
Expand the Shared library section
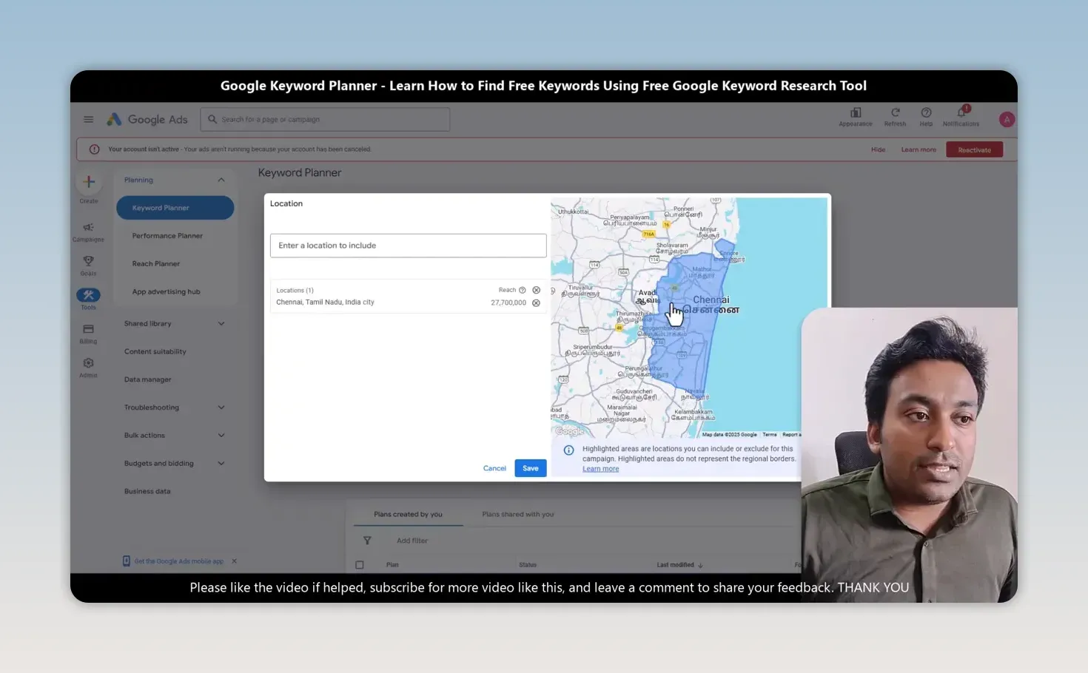tap(221, 323)
